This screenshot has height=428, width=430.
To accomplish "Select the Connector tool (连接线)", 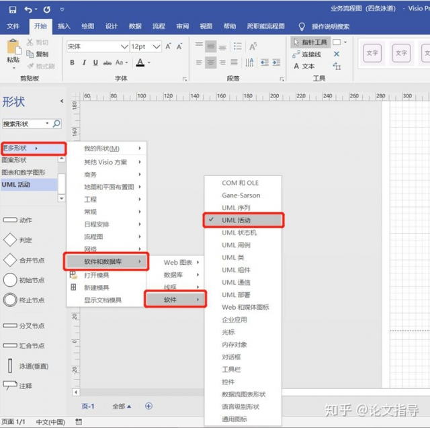I will [306, 54].
